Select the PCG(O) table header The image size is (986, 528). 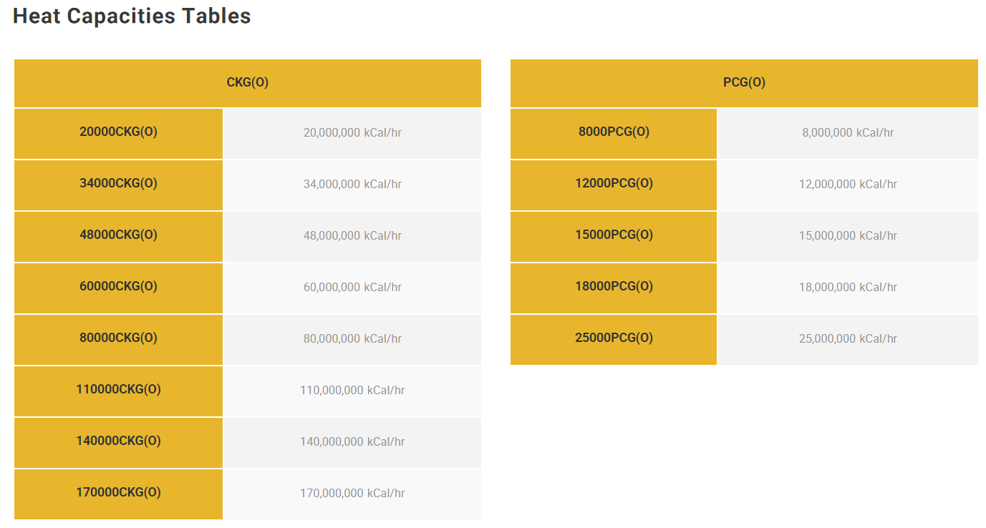pyautogui.click(x=744, y=83)
